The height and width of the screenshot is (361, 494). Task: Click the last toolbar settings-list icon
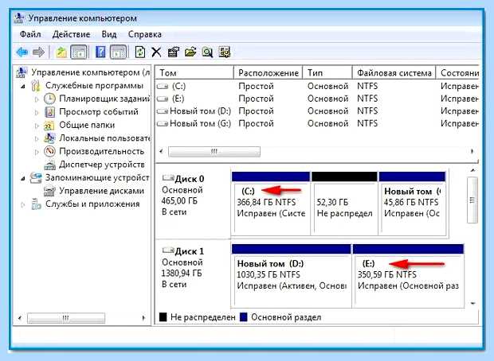(225, 52)
